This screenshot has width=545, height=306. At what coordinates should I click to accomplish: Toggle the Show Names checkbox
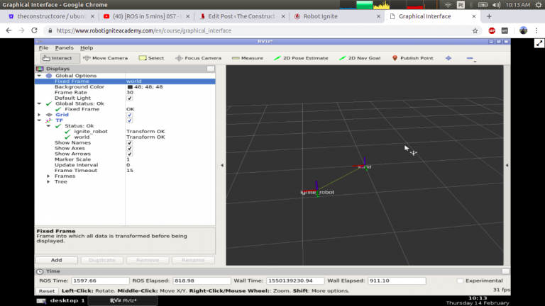pyautogui.click(x=130, y=142)
